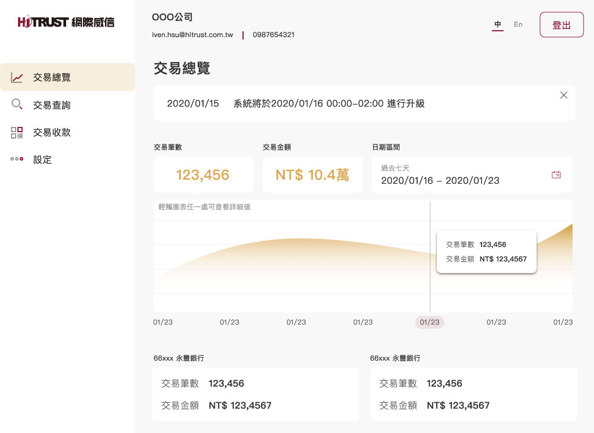Switch language to 中

[498, 24]
